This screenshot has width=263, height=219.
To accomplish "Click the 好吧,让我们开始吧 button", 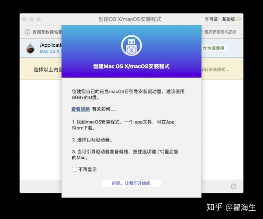I will [x=131, y=183].
